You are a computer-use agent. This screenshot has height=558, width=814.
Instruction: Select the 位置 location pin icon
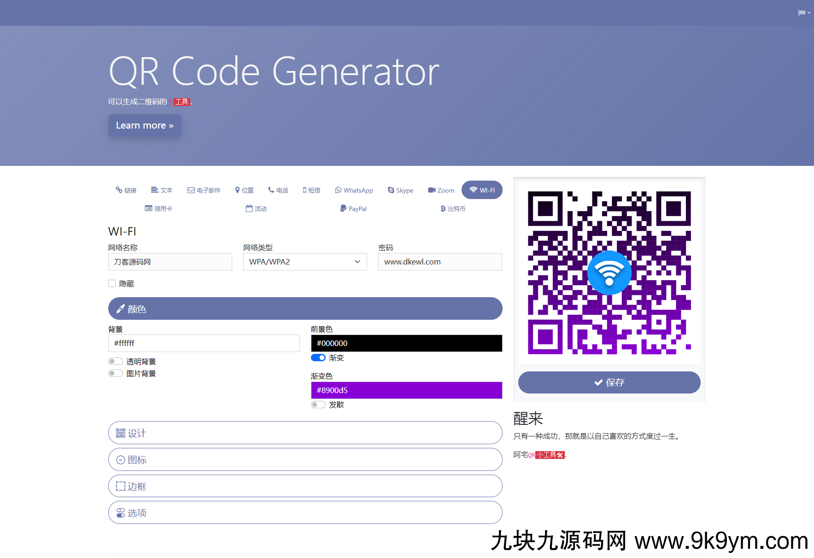(x=237, y=190)
